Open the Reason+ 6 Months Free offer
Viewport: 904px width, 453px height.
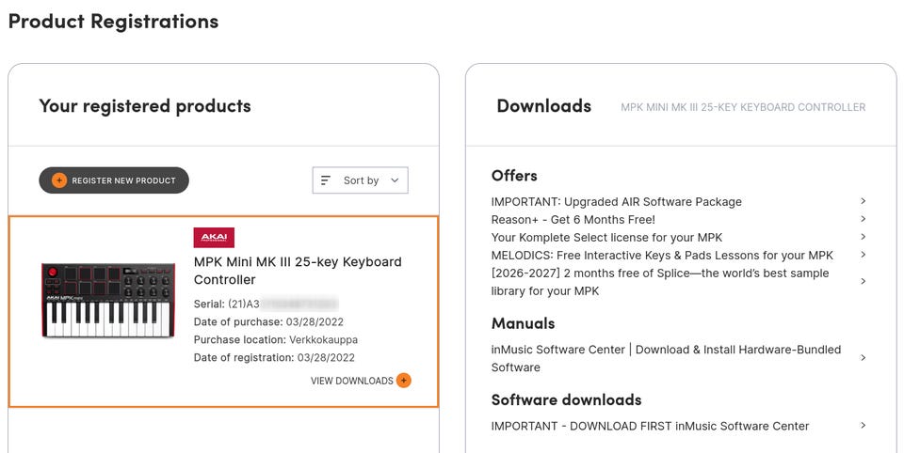[x=573, y=219]
